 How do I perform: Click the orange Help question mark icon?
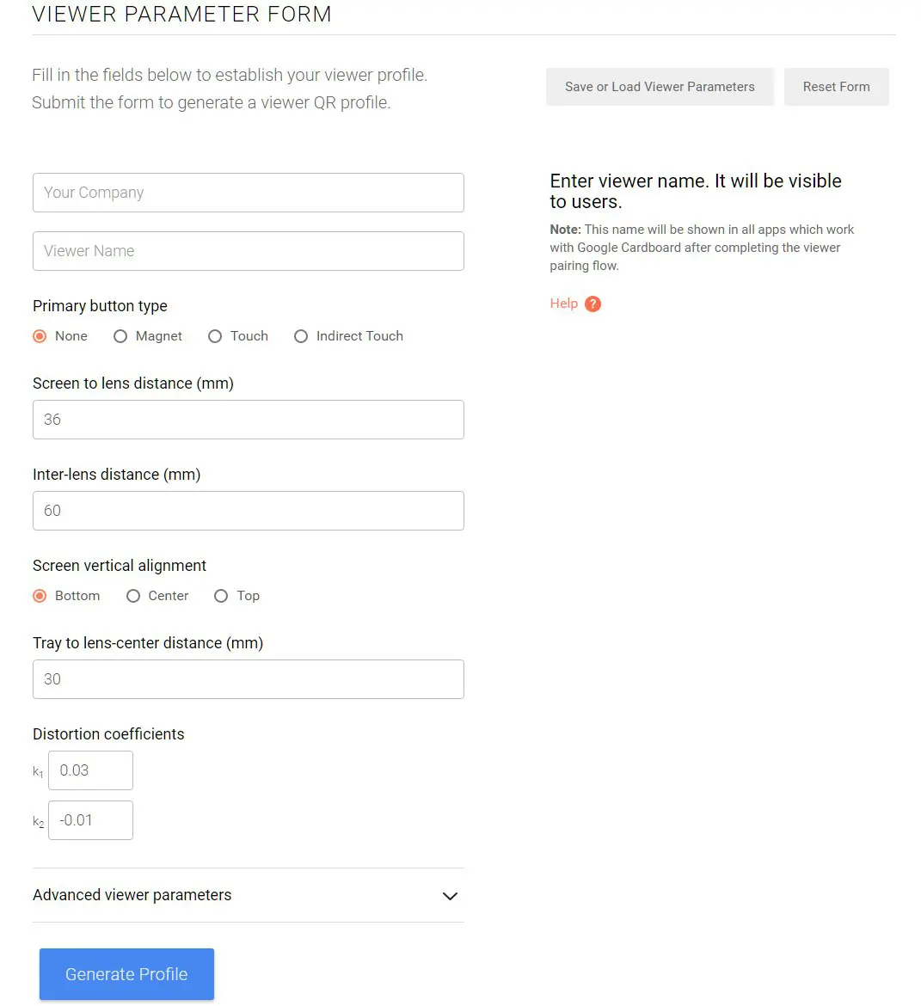point(593,304)
